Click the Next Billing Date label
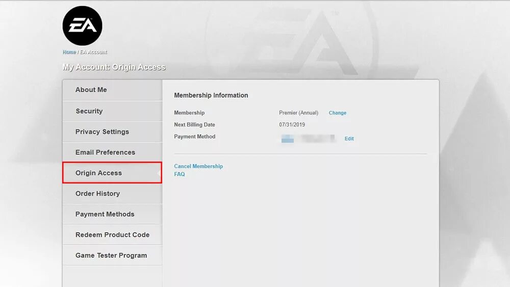Screen dimensions: 510x287 coord(194,124)
